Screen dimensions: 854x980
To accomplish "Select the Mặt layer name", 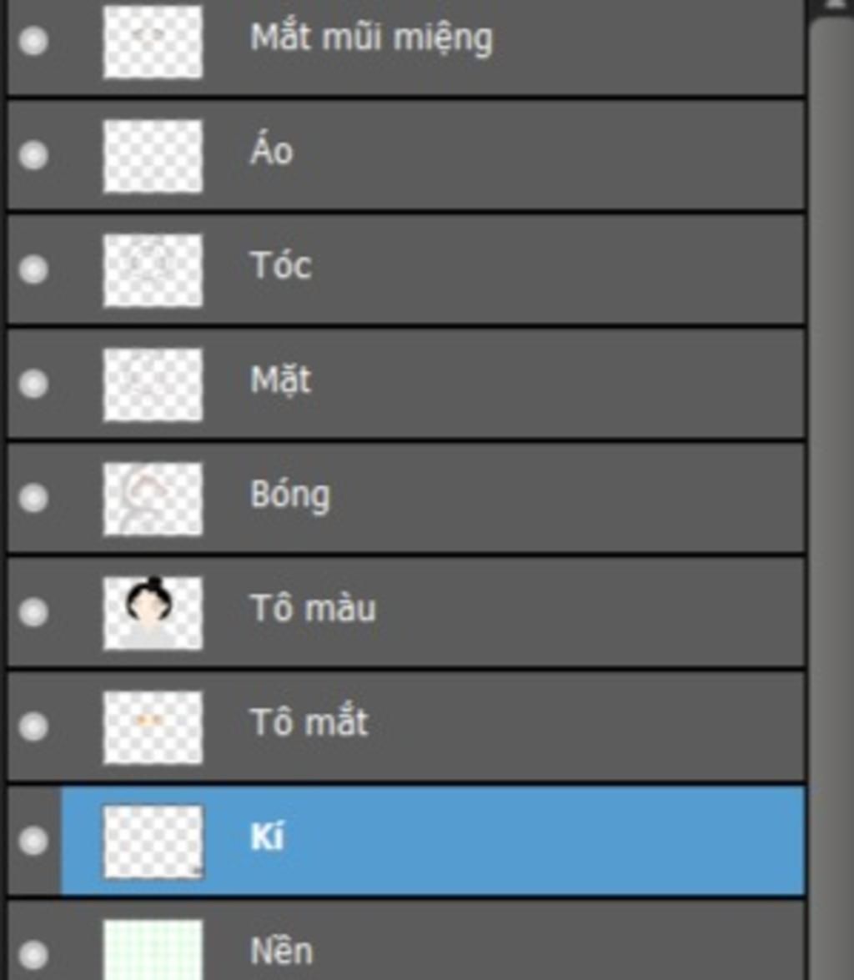I will click(x=281, y=381).
